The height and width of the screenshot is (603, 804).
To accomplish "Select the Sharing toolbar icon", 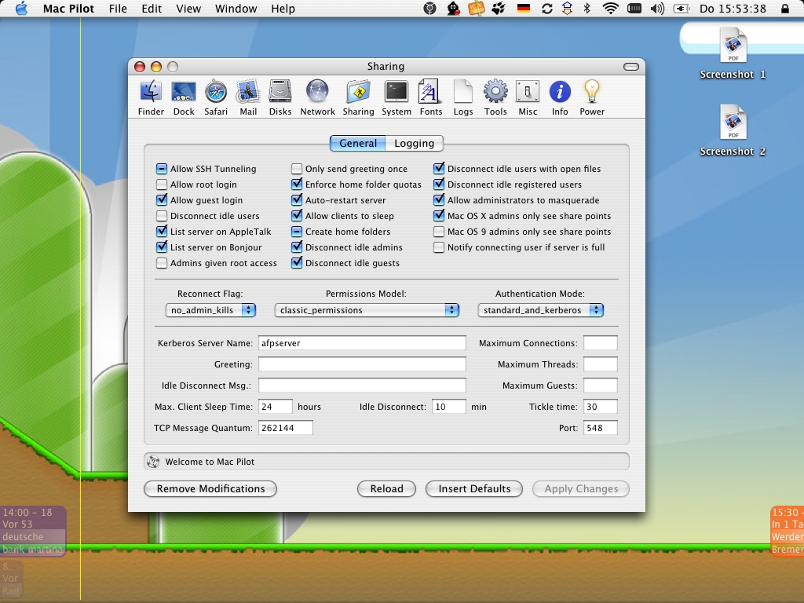I will pyautogui.click(x=358, y=98).
